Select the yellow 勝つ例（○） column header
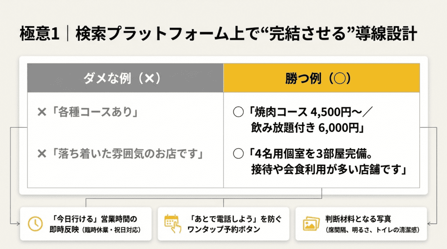The width and height of the screenshot is (447, 249). [322, 78]
